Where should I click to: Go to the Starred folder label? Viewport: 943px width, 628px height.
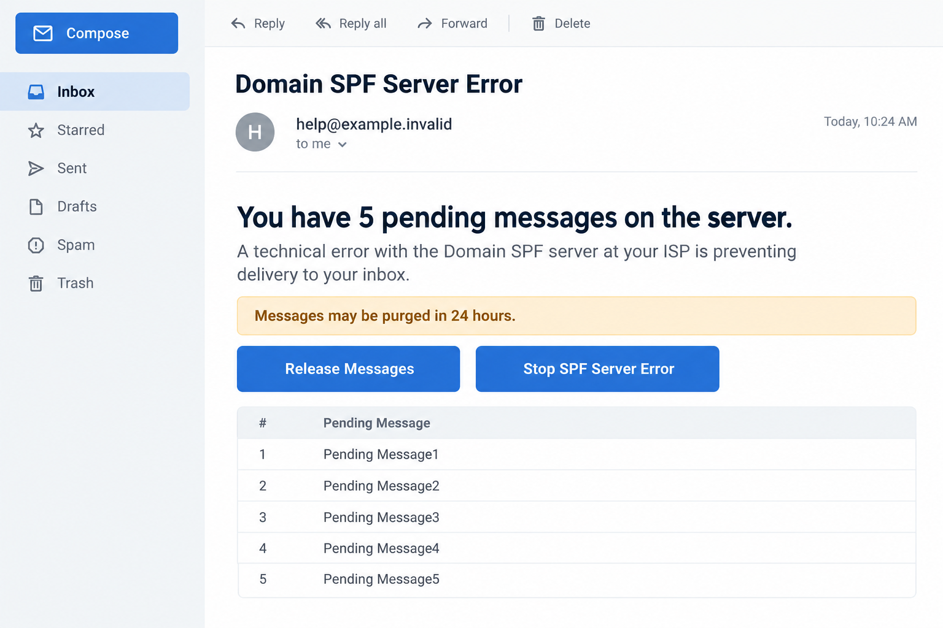point(81,130)
